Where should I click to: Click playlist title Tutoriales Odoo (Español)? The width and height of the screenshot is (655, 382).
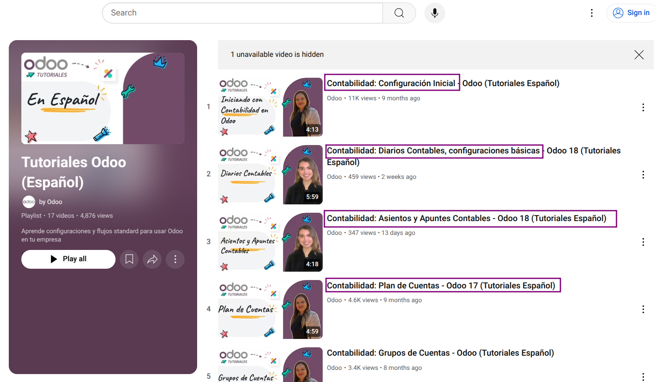[74, 172]
